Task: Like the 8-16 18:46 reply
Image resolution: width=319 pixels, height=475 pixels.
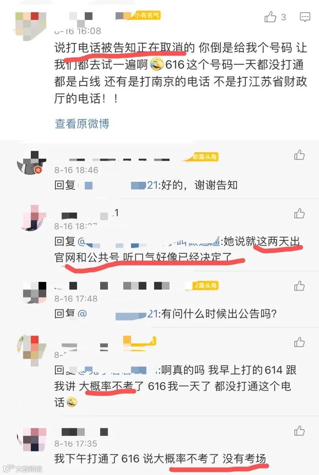Action: tap(299, 155)
